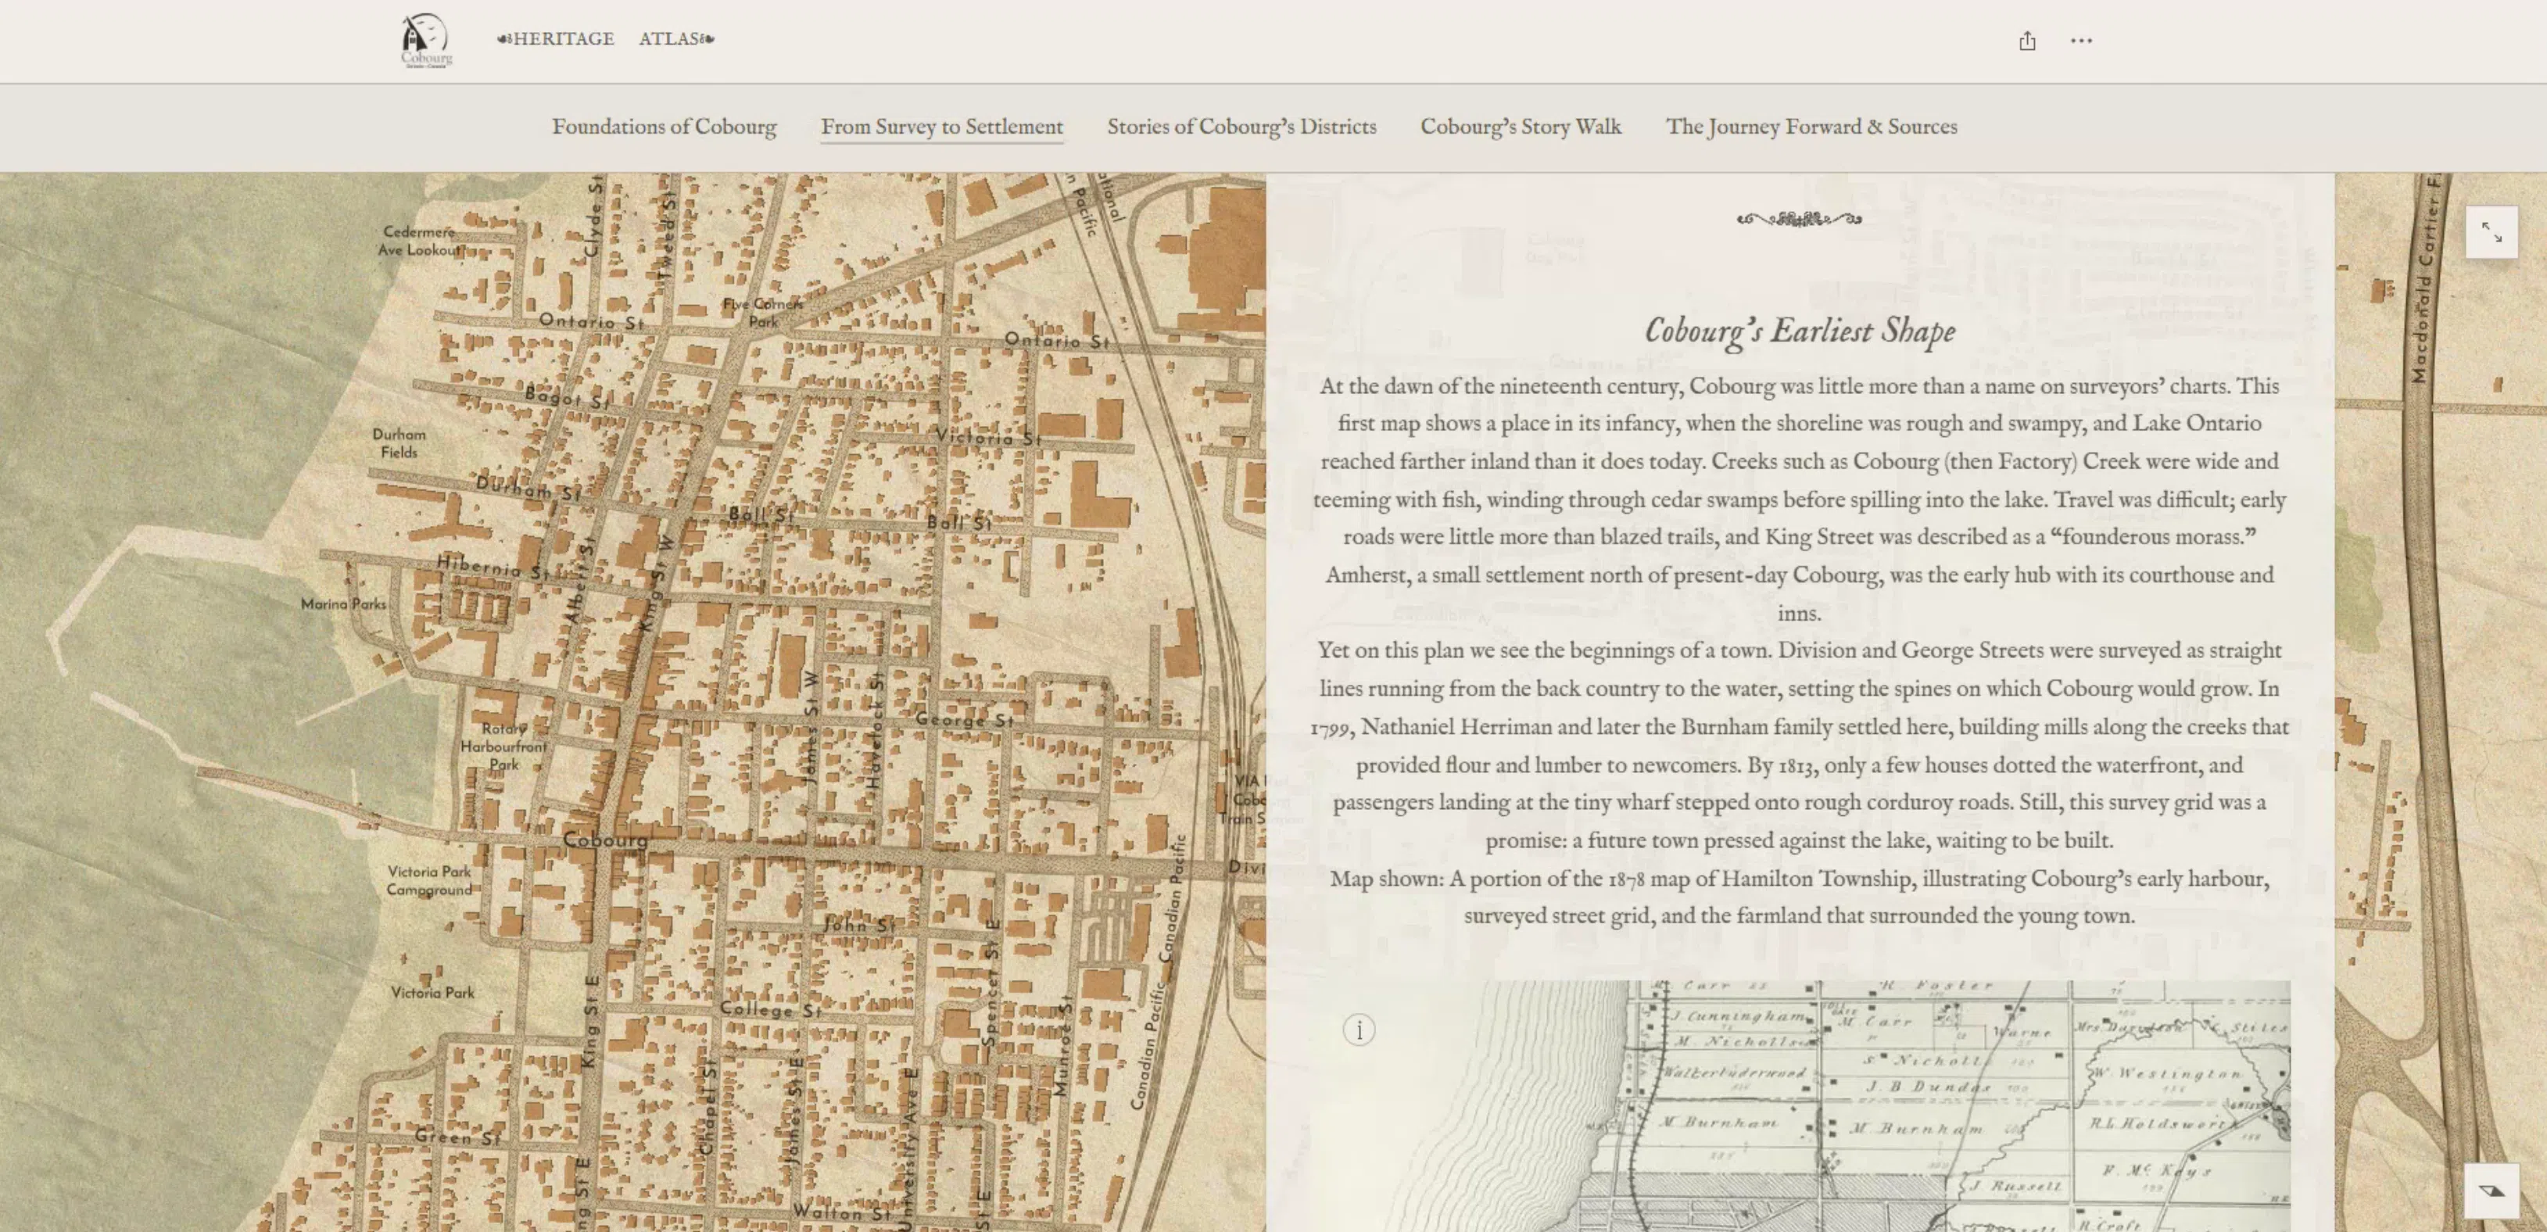Image resolution: width=2547 pixels, height=1232 pixels.
Task: Open the share icon in header
Action: [x=2027, y=41]
